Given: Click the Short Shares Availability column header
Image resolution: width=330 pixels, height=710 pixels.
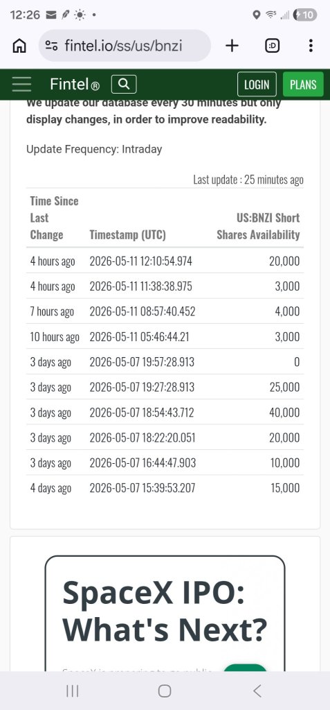Looking at the screenshot, I should (x=258, y=226).
